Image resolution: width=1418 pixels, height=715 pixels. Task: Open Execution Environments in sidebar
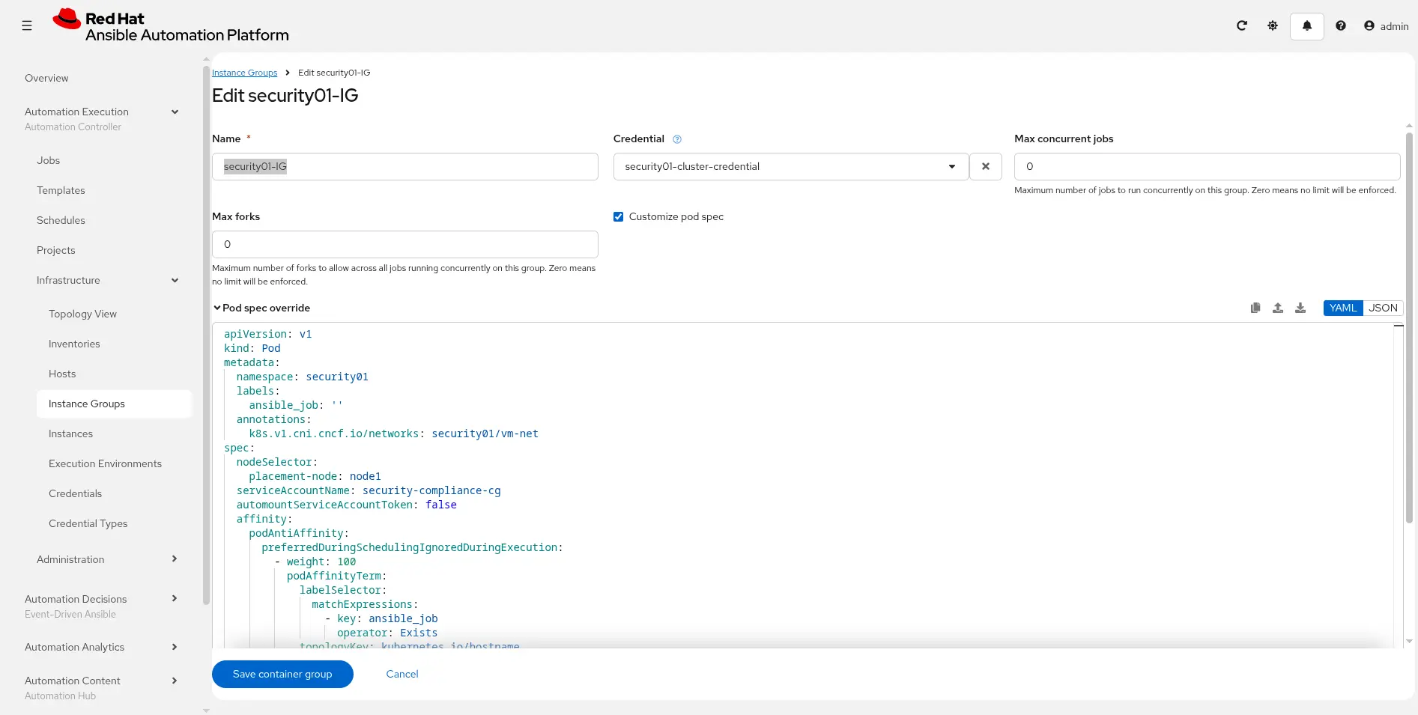[x=105, y=464]
